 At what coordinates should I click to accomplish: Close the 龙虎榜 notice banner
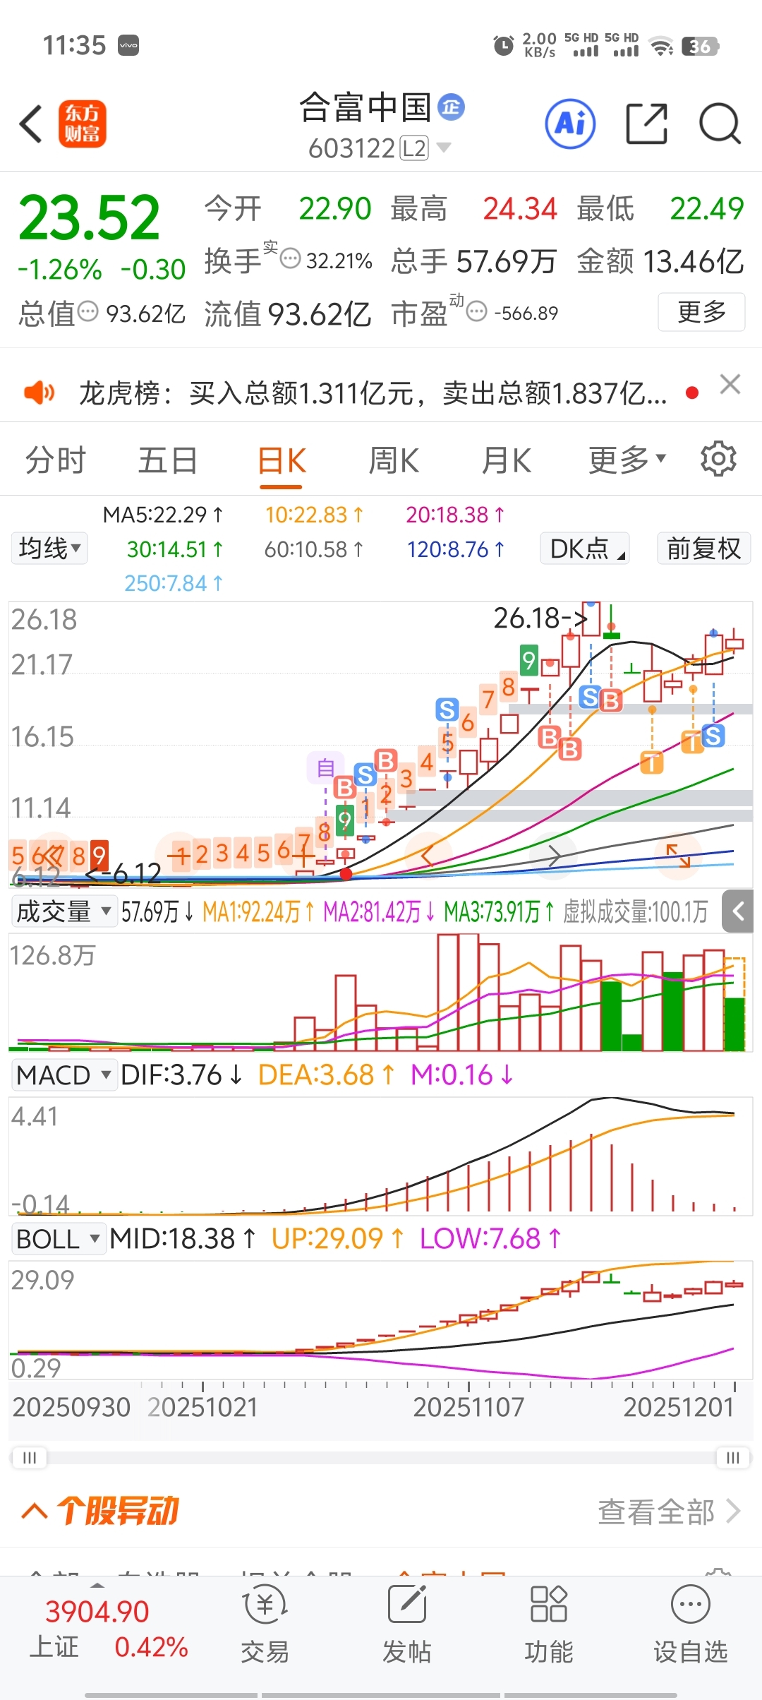[730, 385]
